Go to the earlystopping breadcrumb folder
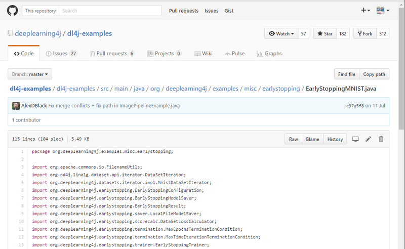 pyautogui.click(x=281, y=89)
